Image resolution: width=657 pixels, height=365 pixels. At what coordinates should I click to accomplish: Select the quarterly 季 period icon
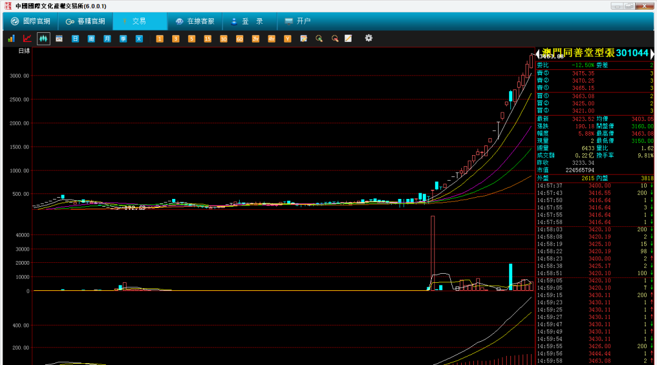pyautogui.click(x=123, y=38)
